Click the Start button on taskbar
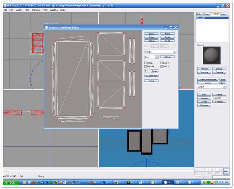 [10, 183]
